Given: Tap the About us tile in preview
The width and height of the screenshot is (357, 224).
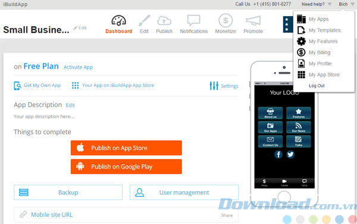Looking at the screenshot, I should point(270,113).
